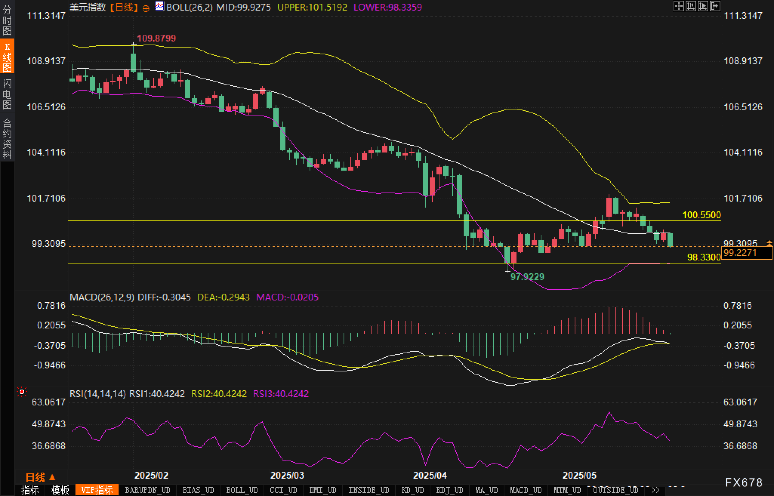Click the orange alert icon beside the 99.2271 price
Viewport: 774px width, 496px height.
(x=769, y=243)
